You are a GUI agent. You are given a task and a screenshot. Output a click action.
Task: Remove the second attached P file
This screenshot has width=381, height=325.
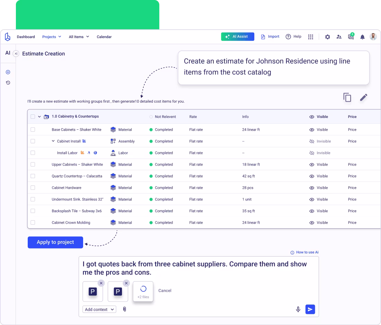(126, 283)
